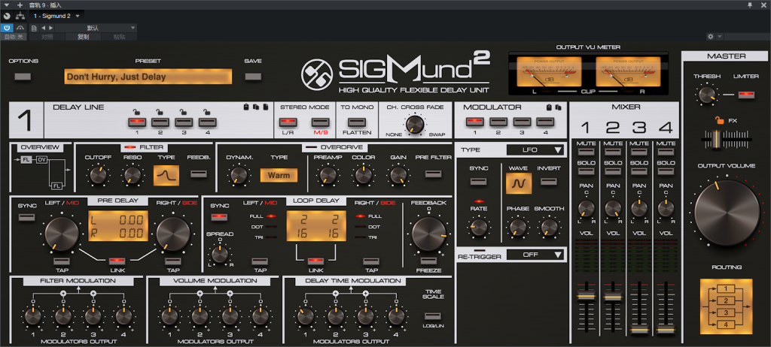Click the copy icon in Delay Line header
This screenshot has width=771, height=347.
point(256,107)
